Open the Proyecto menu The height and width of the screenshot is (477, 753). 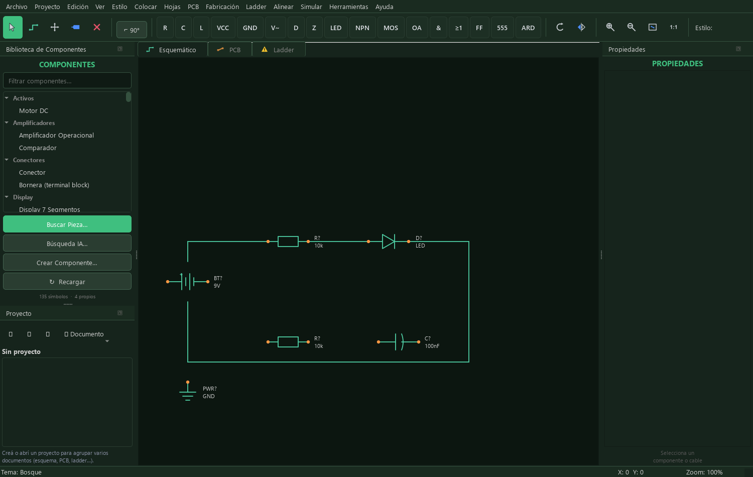click(x=47, y=7)
